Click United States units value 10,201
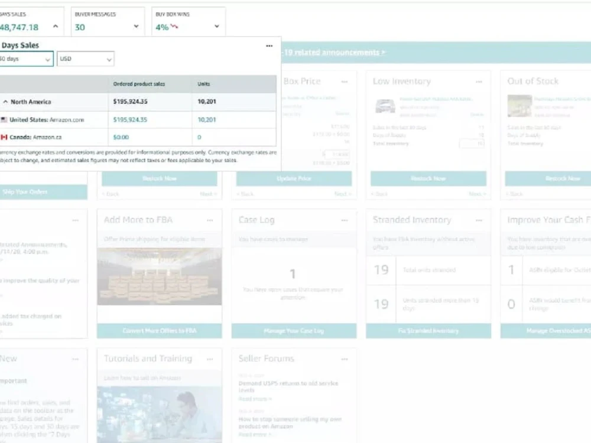 (206, 120)
